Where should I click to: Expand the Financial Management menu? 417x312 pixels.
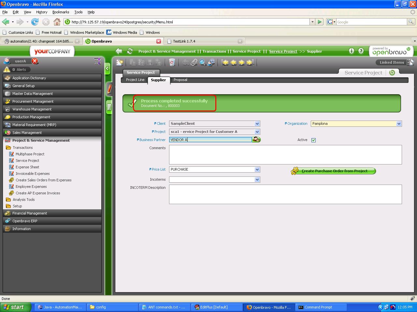click(x=52, y=213)
